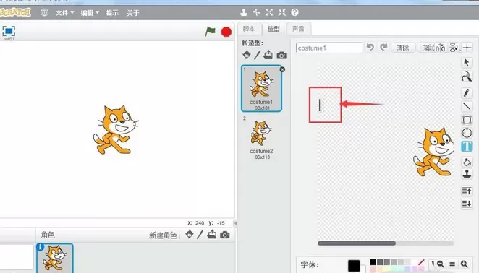Switch to the 脚本 scripts tab
Image resolution: width=479 pixels, height=273 pixels.
coord(249,29)
